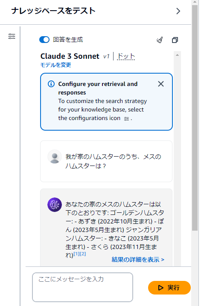Click the v1 version label
Screen dimensions: 207x306
(x=106, y=57)
